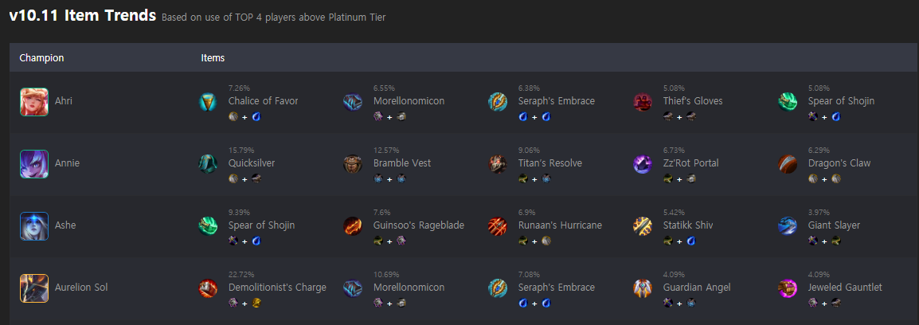Click Ahri's champion portrait icon
The image size is (919, 325).
click(34, 101)
